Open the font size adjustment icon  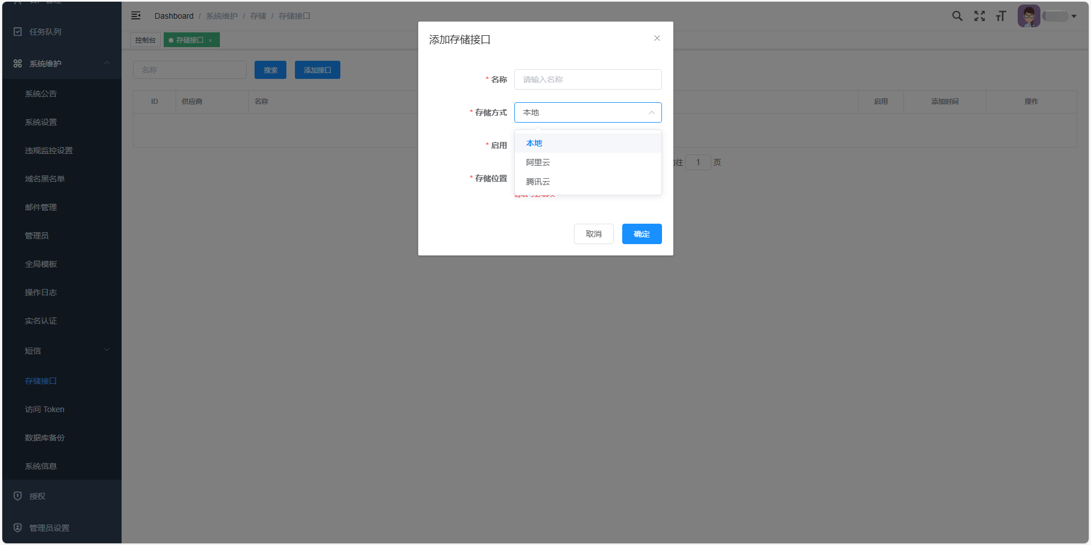1001,16
